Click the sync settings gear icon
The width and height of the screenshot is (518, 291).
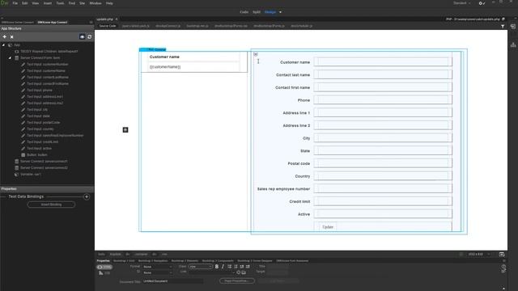(x=482, y=3)
